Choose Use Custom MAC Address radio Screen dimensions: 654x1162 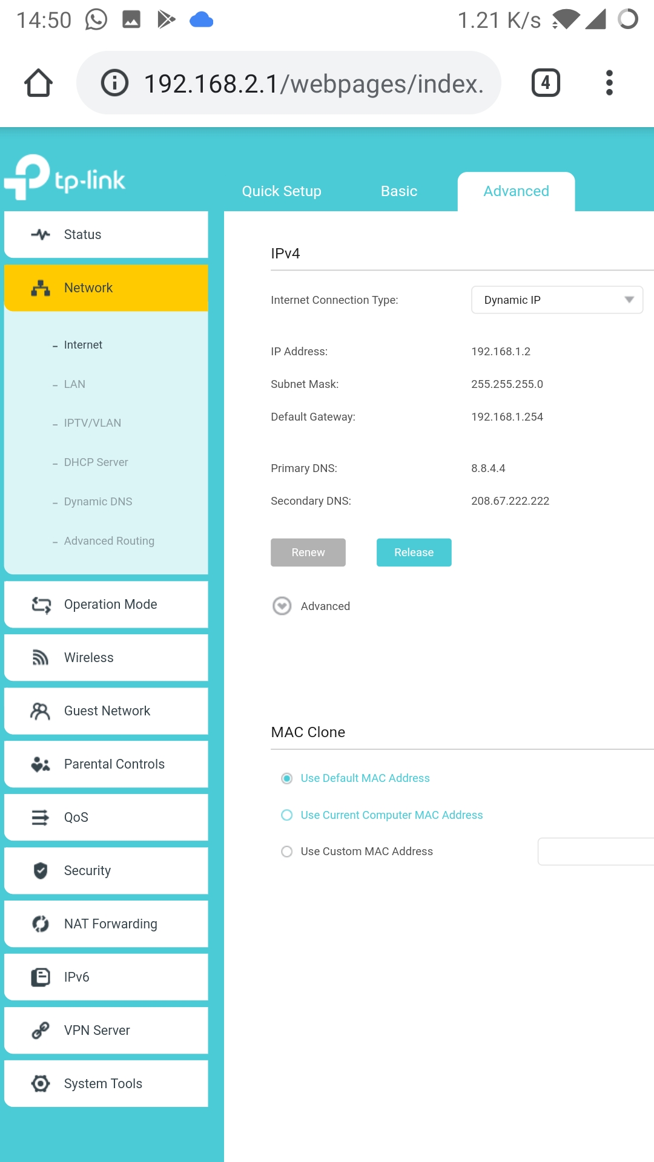click(287, 852)
